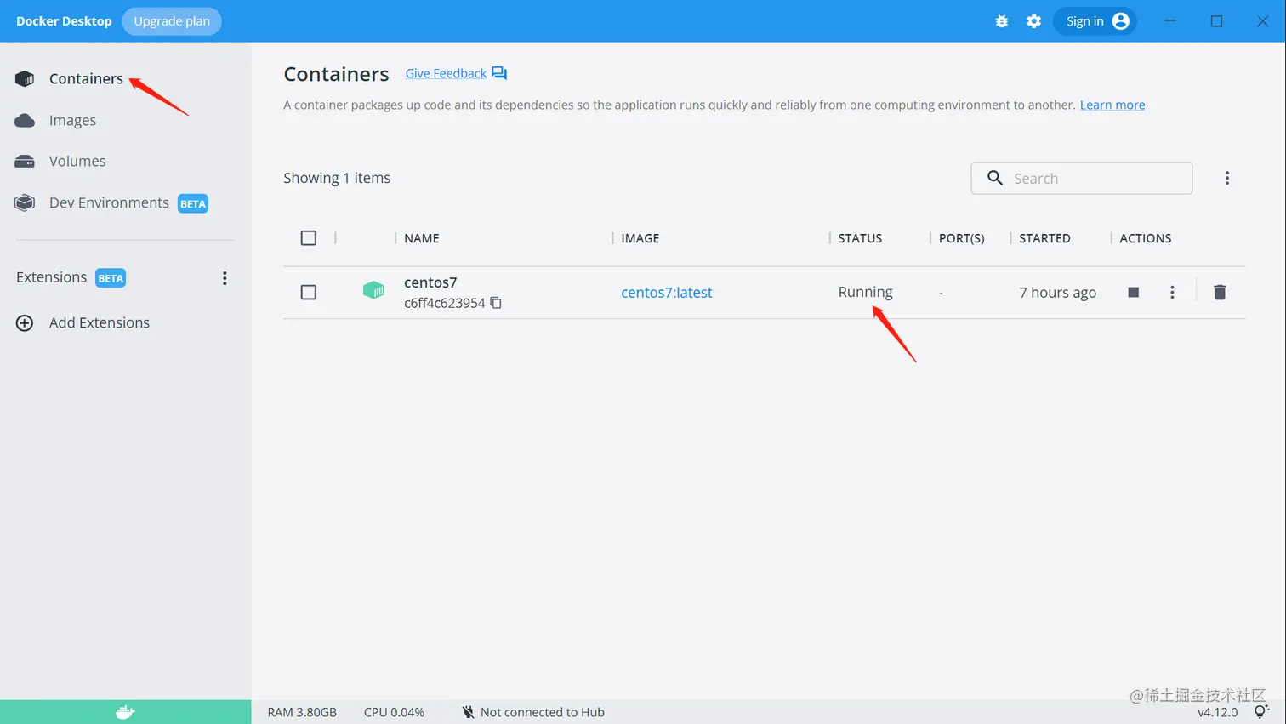The image size is (1286, 724).
Task: Open the Containers section in the sidebar
Action: coord(86,79)
